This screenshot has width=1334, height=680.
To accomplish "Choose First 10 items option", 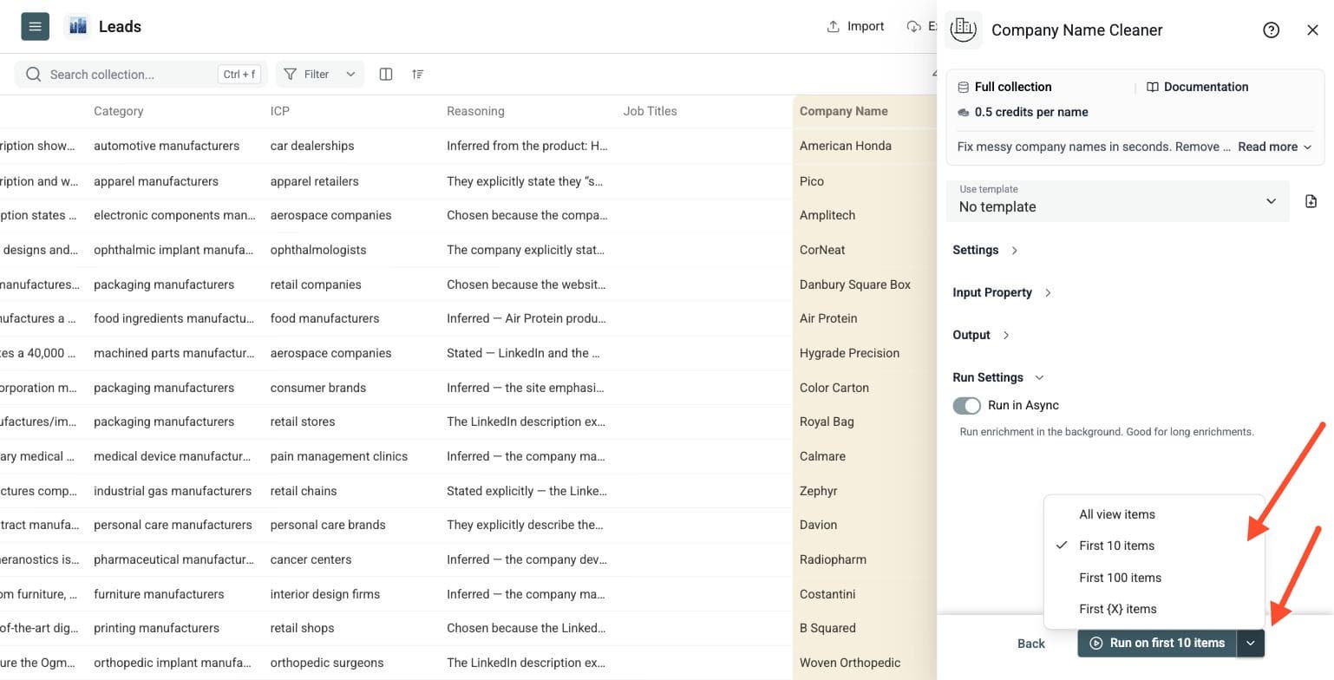I will [1154, 546].
